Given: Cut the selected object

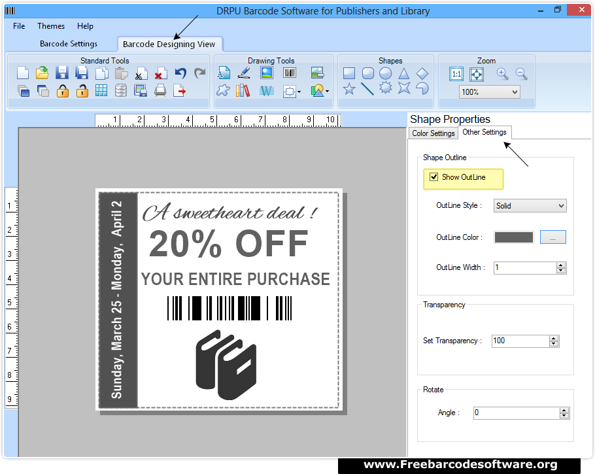Looking at the screenshot, I should 141,73.
